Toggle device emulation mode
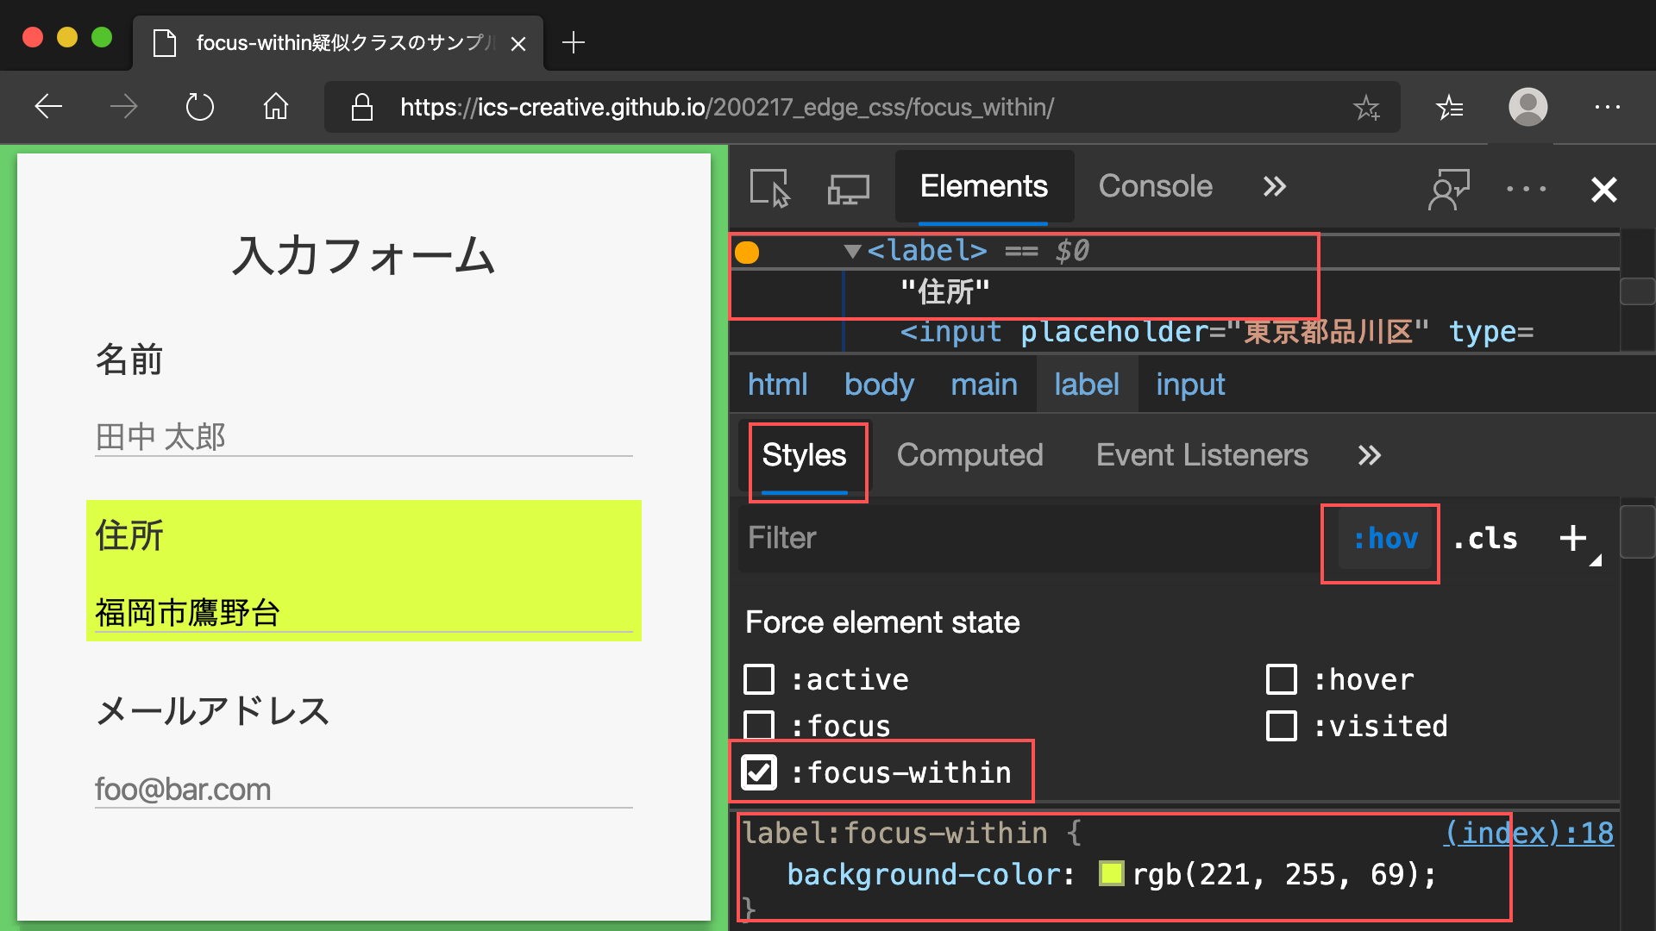This screenshot has height=931, width=1656. click(x=849, y=189)
